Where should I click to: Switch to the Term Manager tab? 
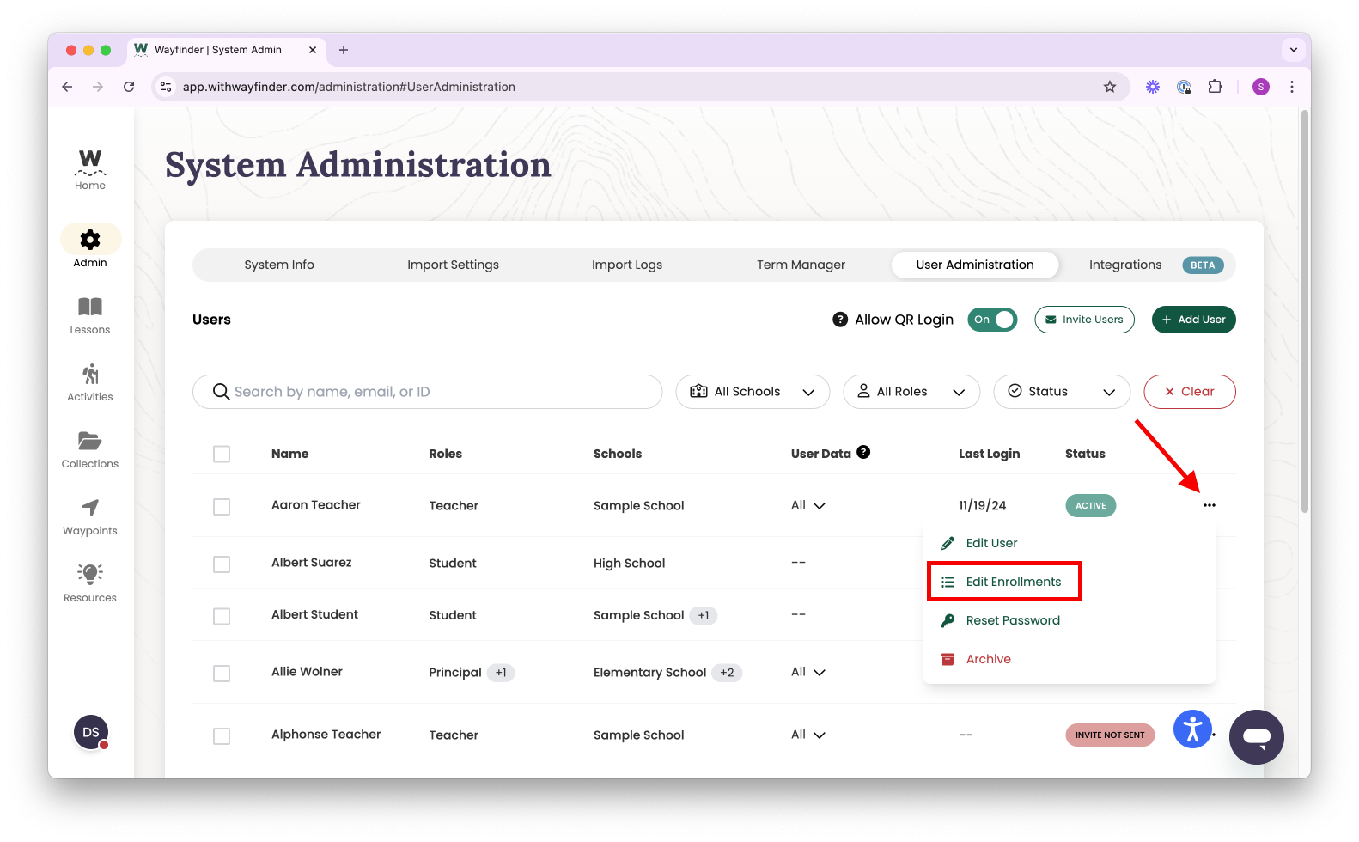[801, 265]
